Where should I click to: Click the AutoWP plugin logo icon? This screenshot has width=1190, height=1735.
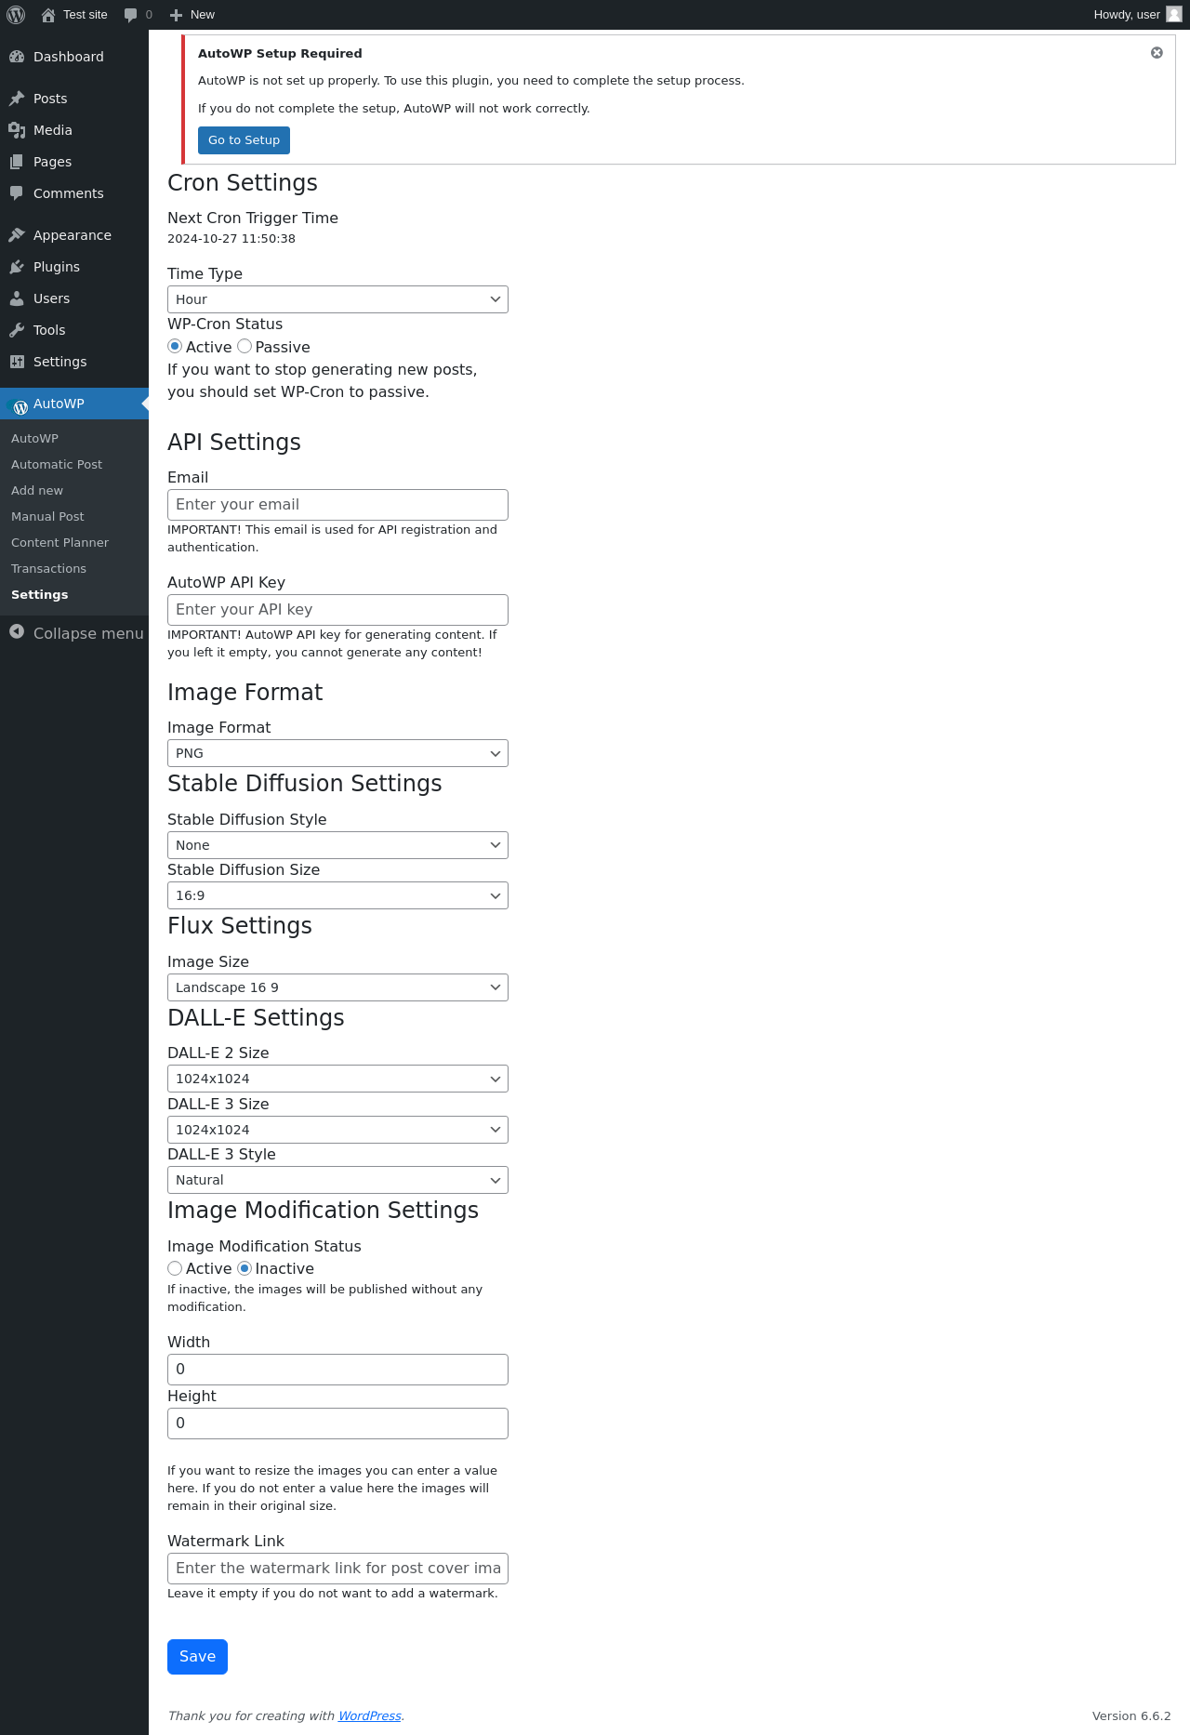(19, 406)
